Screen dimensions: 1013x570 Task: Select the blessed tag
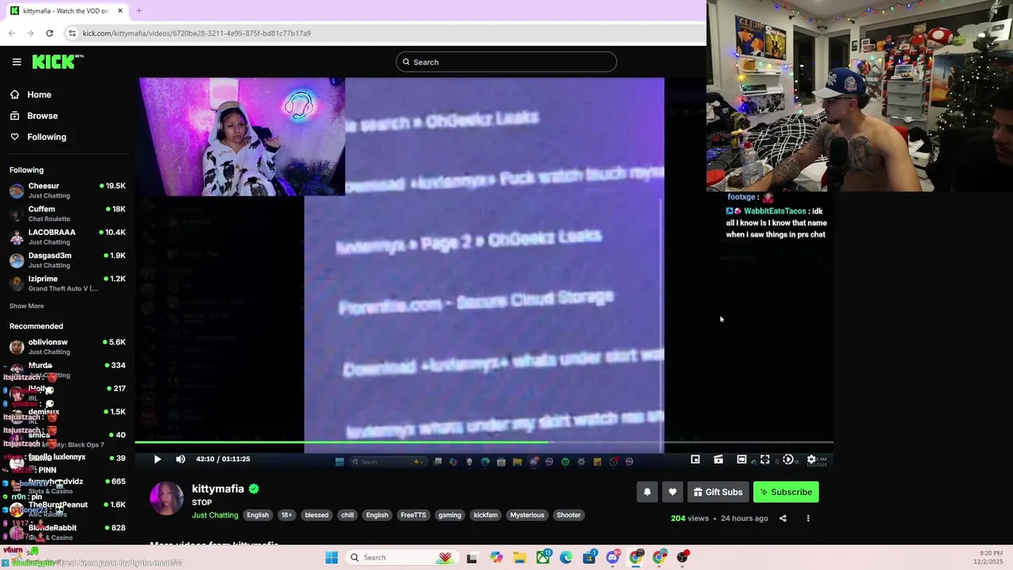coord(317,515)
